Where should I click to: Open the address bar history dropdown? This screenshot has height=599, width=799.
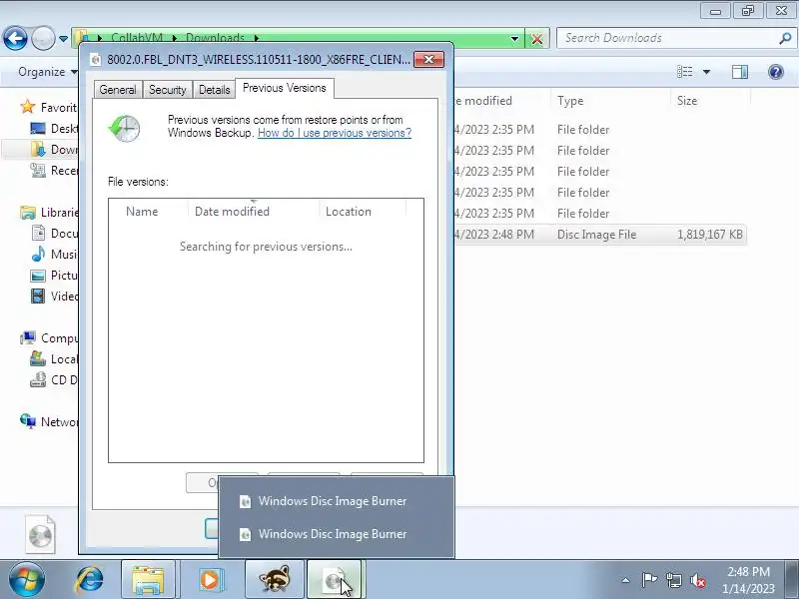coord(514,39)
